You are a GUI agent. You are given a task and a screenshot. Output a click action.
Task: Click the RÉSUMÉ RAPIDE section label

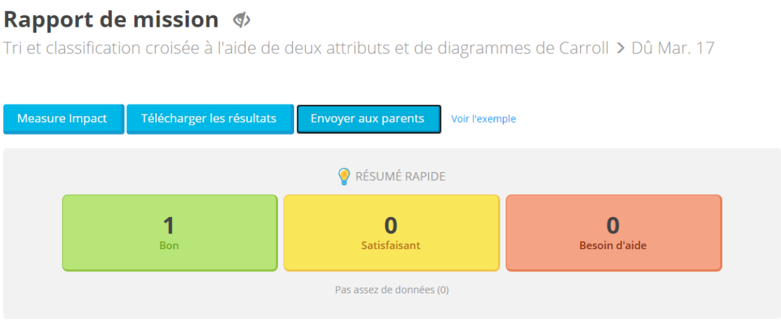point(400,176)
